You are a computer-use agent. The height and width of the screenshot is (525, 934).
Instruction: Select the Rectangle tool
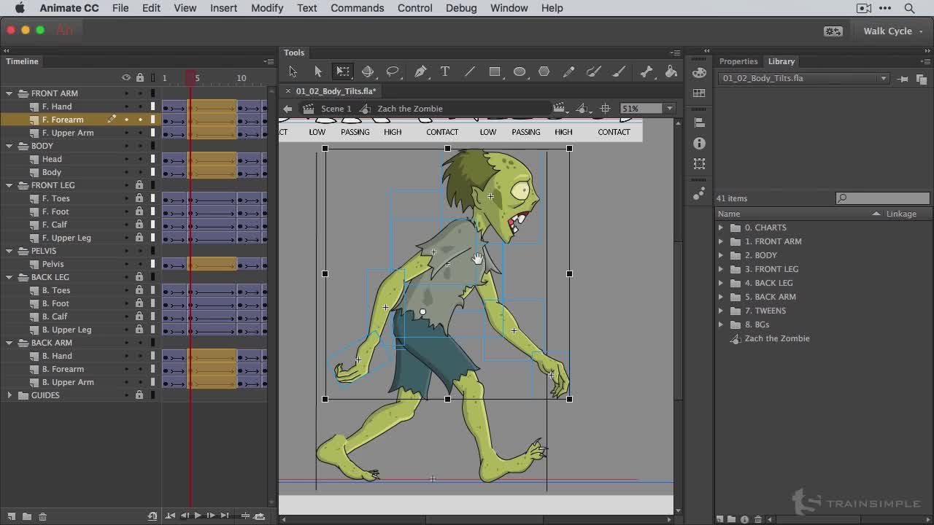pos(495,71)
